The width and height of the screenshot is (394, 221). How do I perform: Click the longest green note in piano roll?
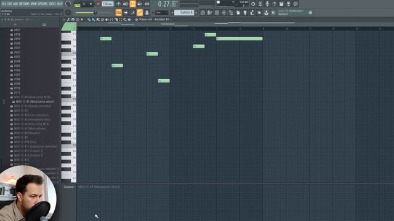pyautogui.click(x=239, y=39)
